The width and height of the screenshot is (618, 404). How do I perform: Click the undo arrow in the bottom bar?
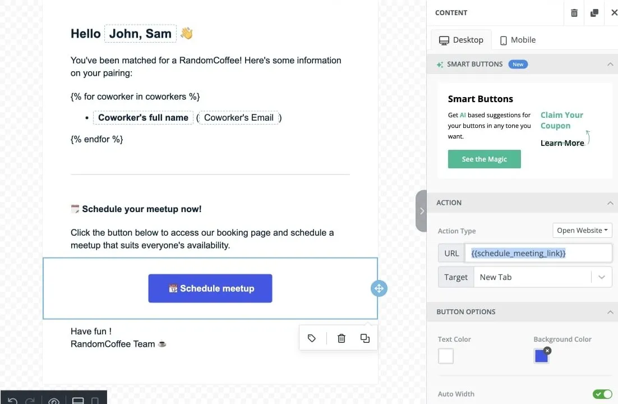(12, 401)
